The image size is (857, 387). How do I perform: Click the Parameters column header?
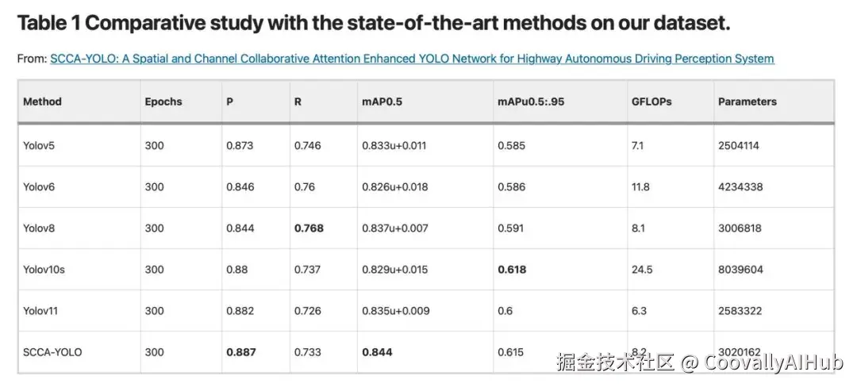[747, 102]
